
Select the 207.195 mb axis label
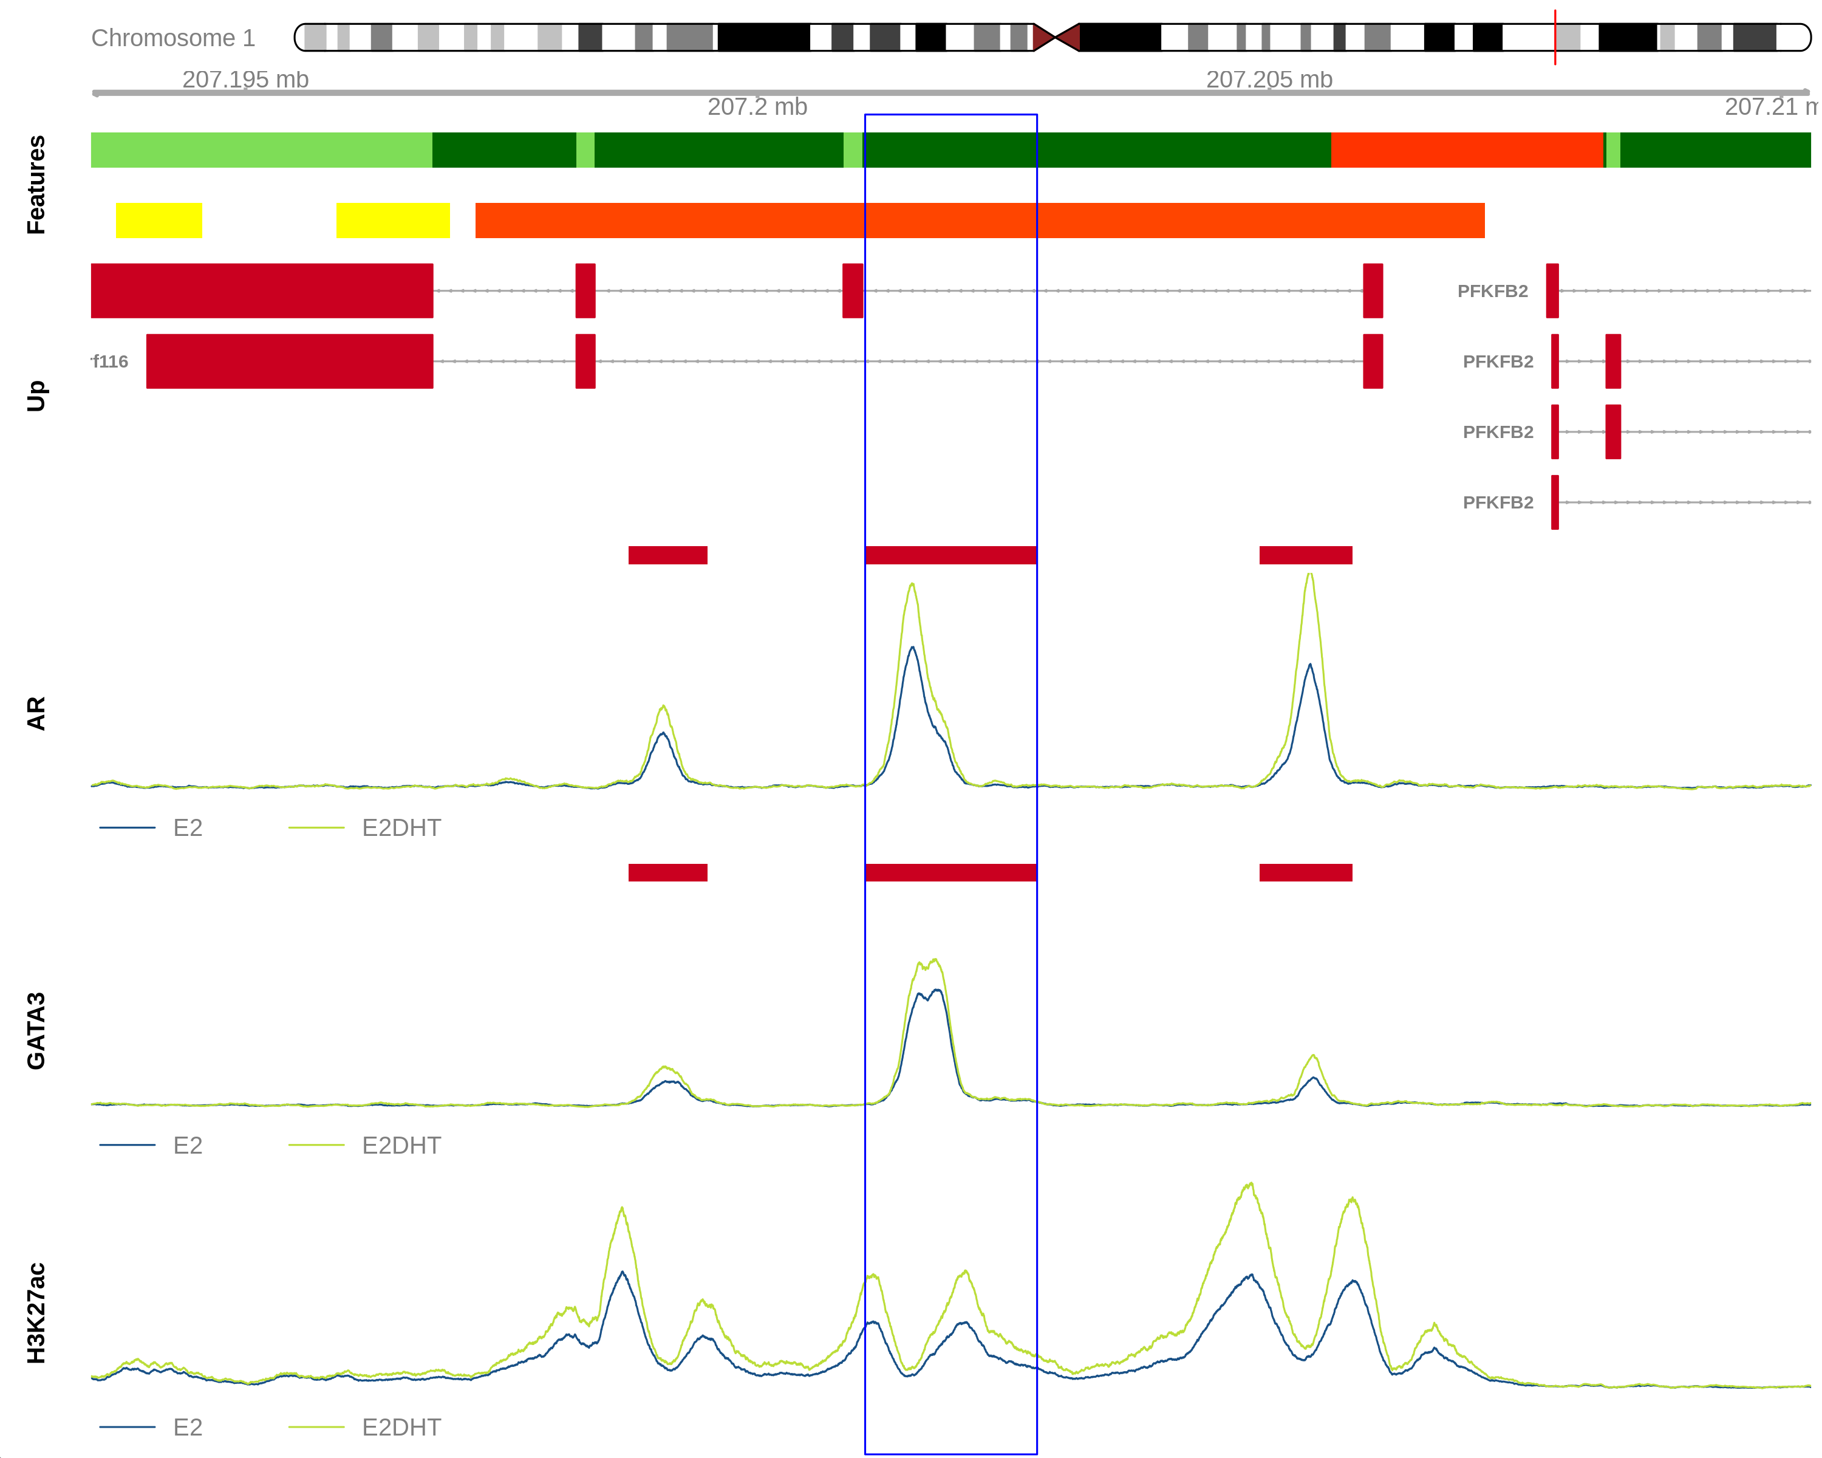[x=245, y=80]
